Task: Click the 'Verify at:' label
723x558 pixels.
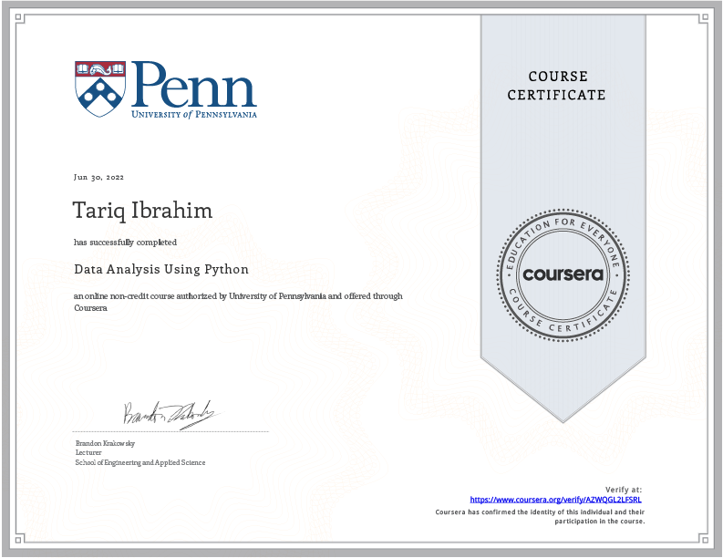Action: coord(625,490)
